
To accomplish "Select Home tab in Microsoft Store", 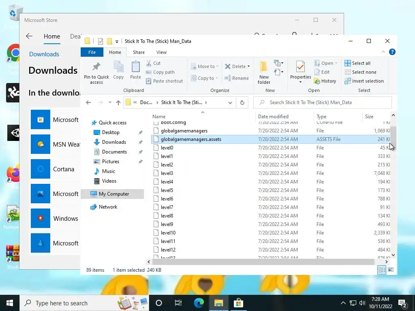I will tap(52, 36).
